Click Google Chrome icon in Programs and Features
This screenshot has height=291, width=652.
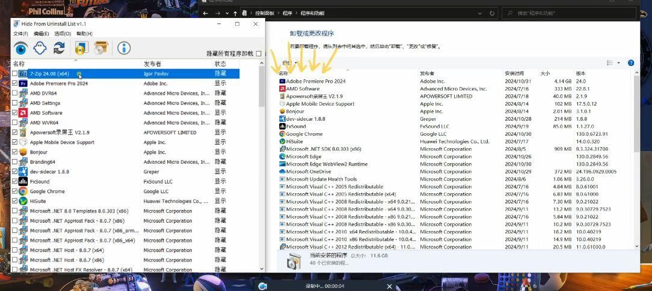coord(282,134)
